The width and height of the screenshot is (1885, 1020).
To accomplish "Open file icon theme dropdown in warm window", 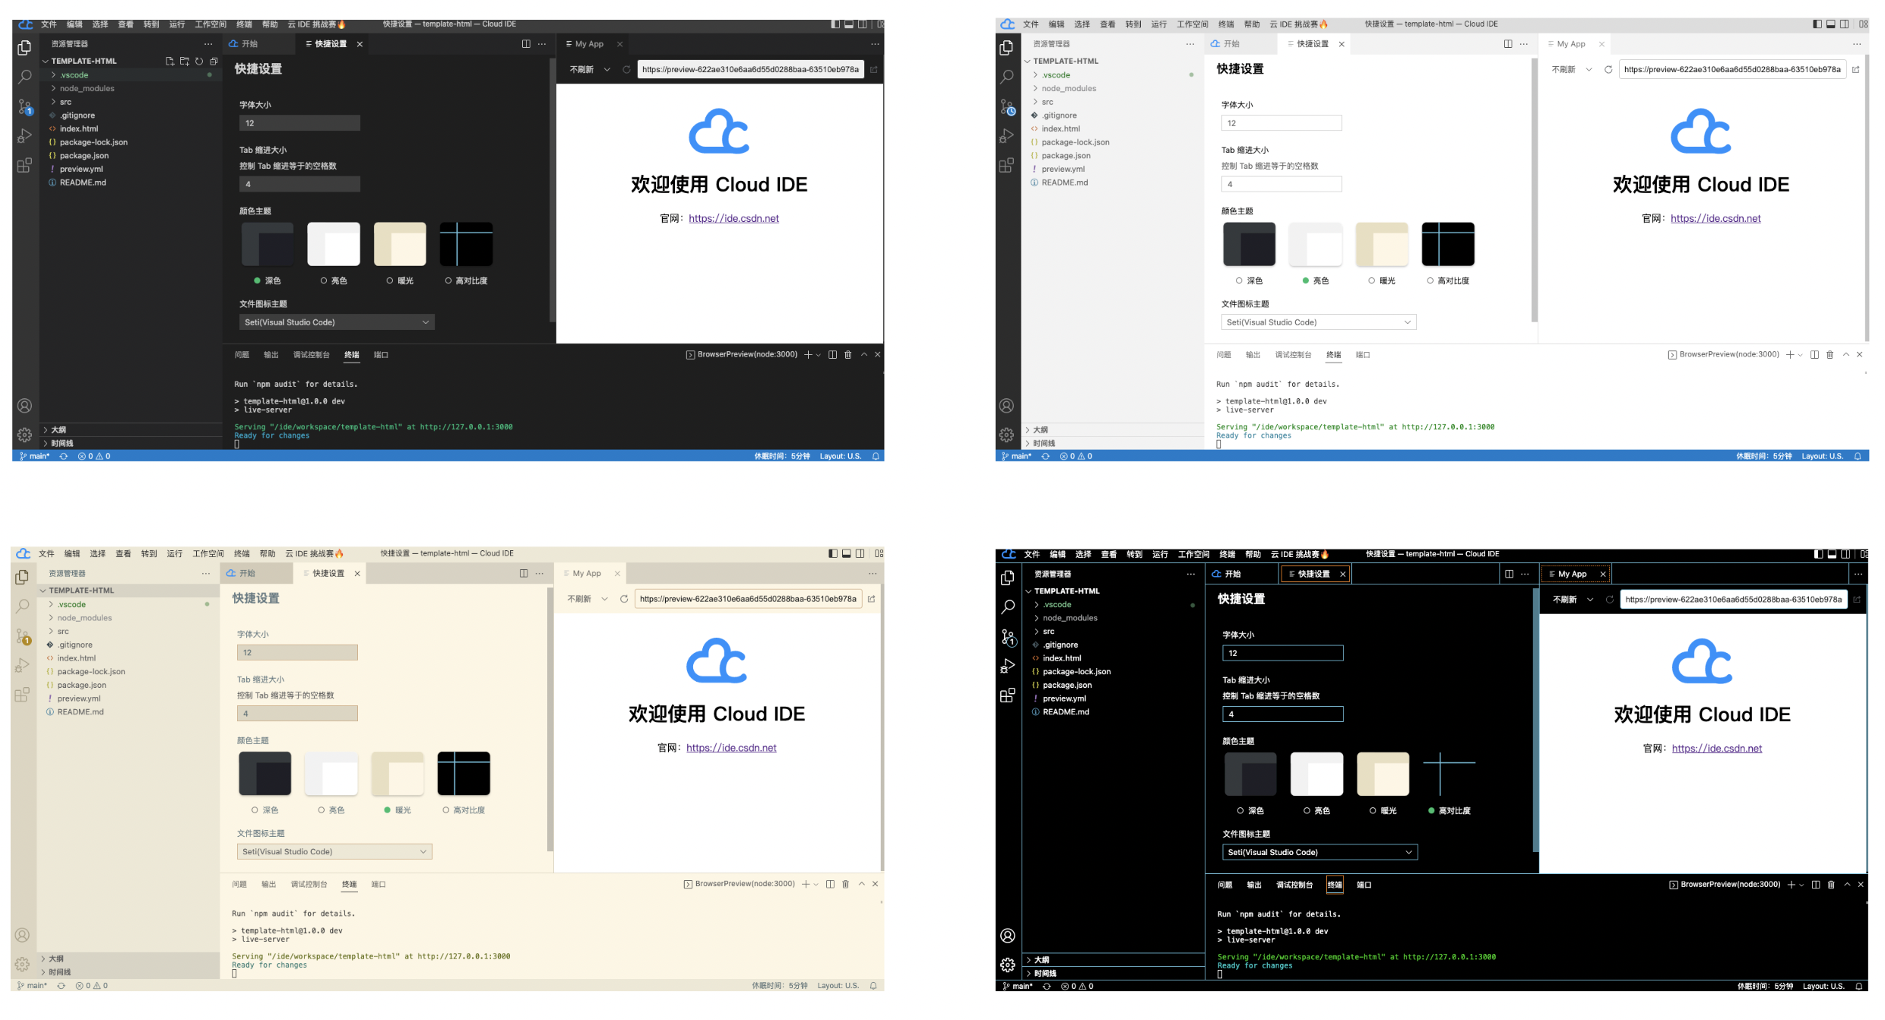I will point(334,851).
